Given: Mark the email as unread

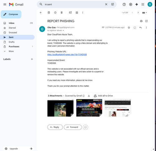Looking at the screenshot, I should tap(71, 13).
